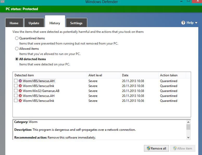Image resolution: width=202 pixels, height=155 pixels.
Task: Select All detected items radio button
Action: 17,59
